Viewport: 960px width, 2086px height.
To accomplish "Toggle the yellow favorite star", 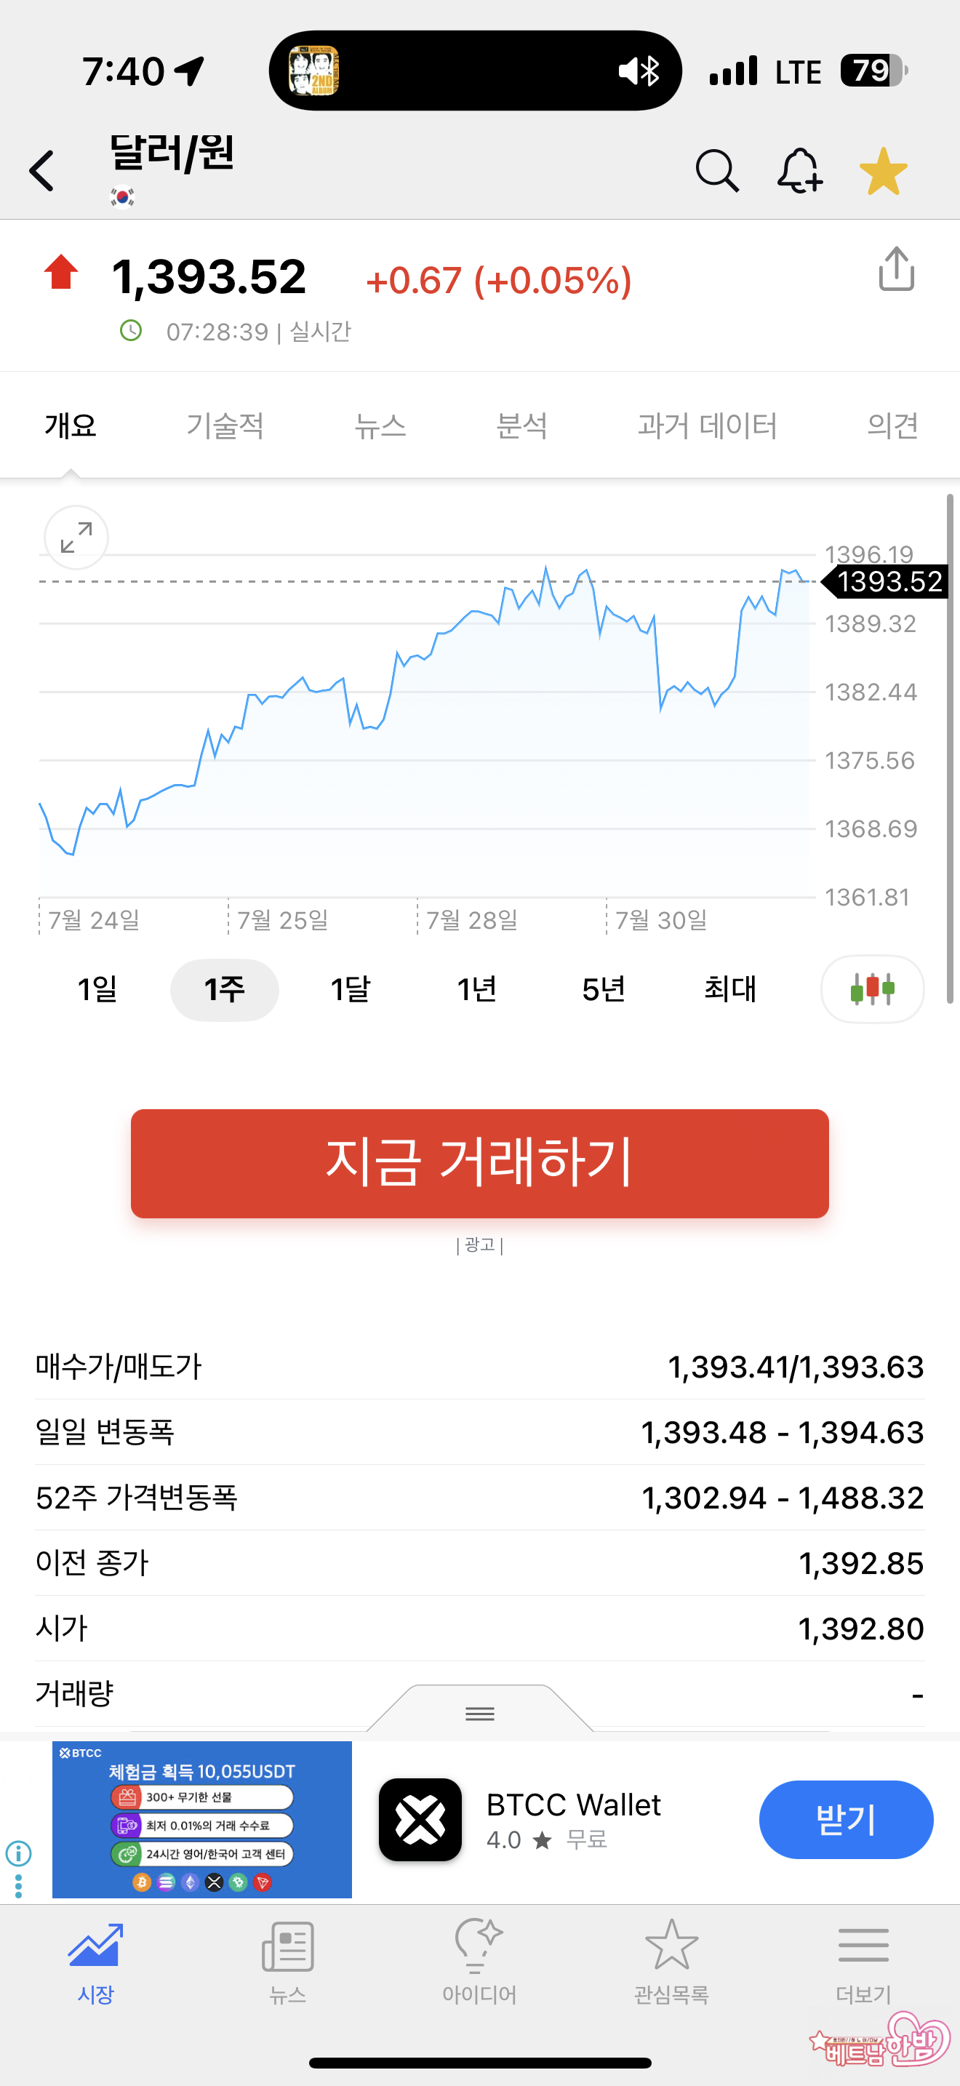I will click(883, 171).
